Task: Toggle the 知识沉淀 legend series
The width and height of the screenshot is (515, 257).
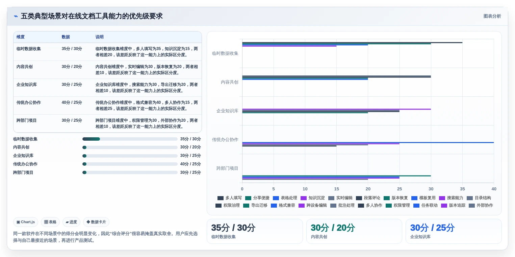Action: (312, 198)
